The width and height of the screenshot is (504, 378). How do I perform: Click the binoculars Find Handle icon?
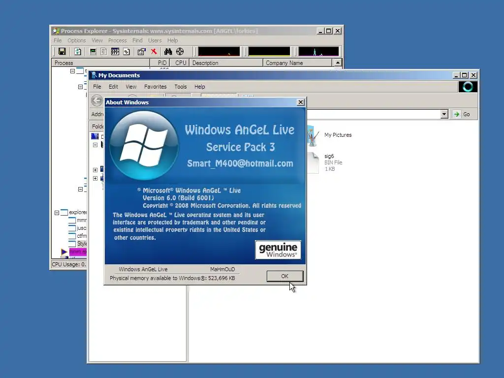tap(168, 51)
